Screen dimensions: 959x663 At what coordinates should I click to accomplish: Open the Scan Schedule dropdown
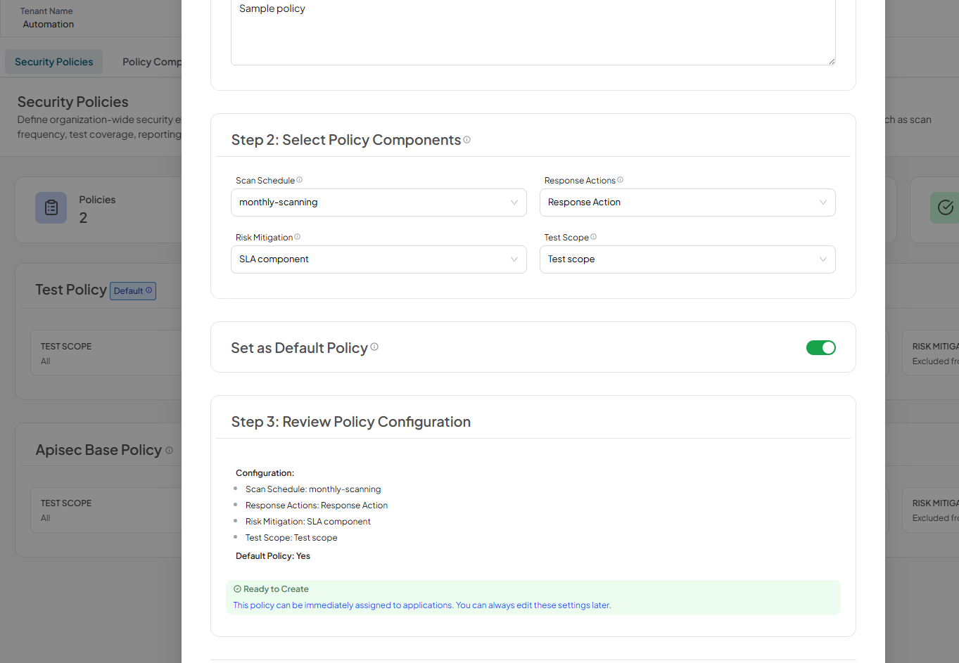coord(379,202)
